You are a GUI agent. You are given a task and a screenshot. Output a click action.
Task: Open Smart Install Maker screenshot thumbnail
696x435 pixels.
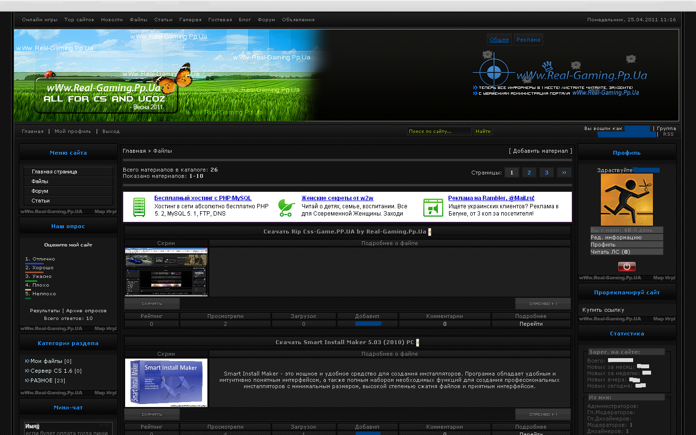pos(166,383)
